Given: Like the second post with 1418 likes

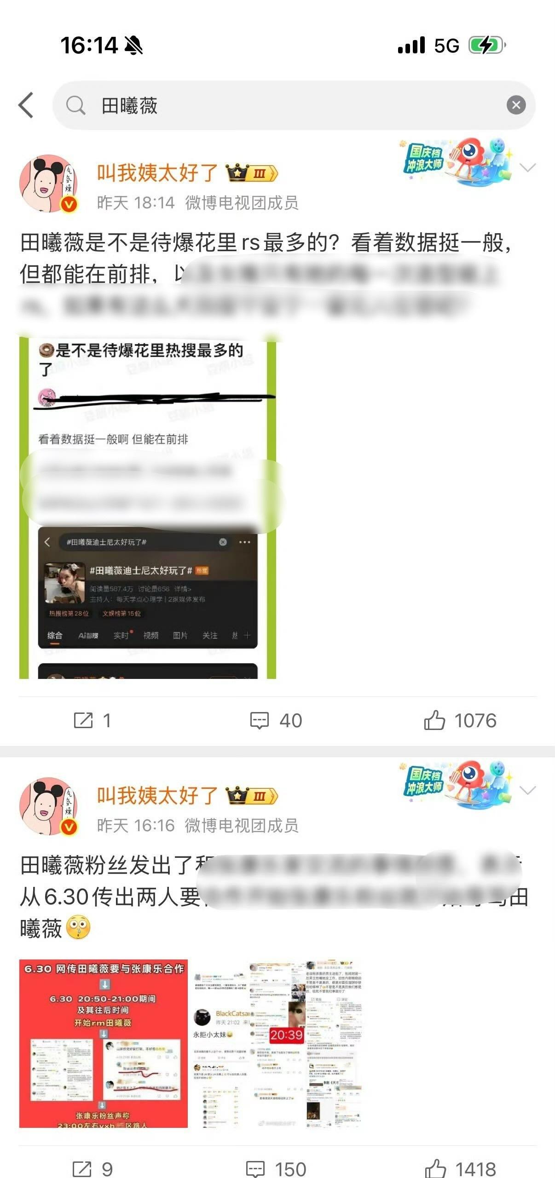Looking at the screenshot, I should coord(460,1169).
